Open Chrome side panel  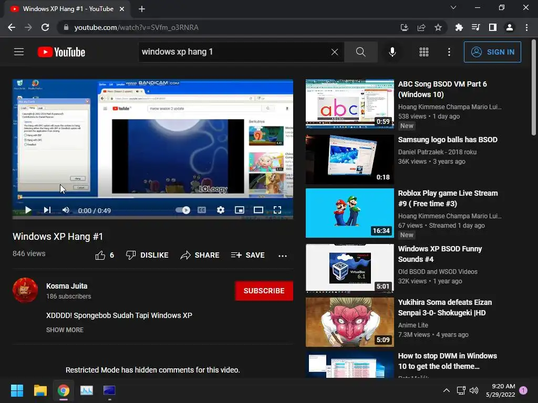click(493, 27)
